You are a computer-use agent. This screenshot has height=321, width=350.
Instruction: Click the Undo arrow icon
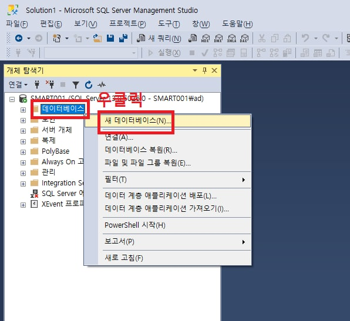coord(305,38)
